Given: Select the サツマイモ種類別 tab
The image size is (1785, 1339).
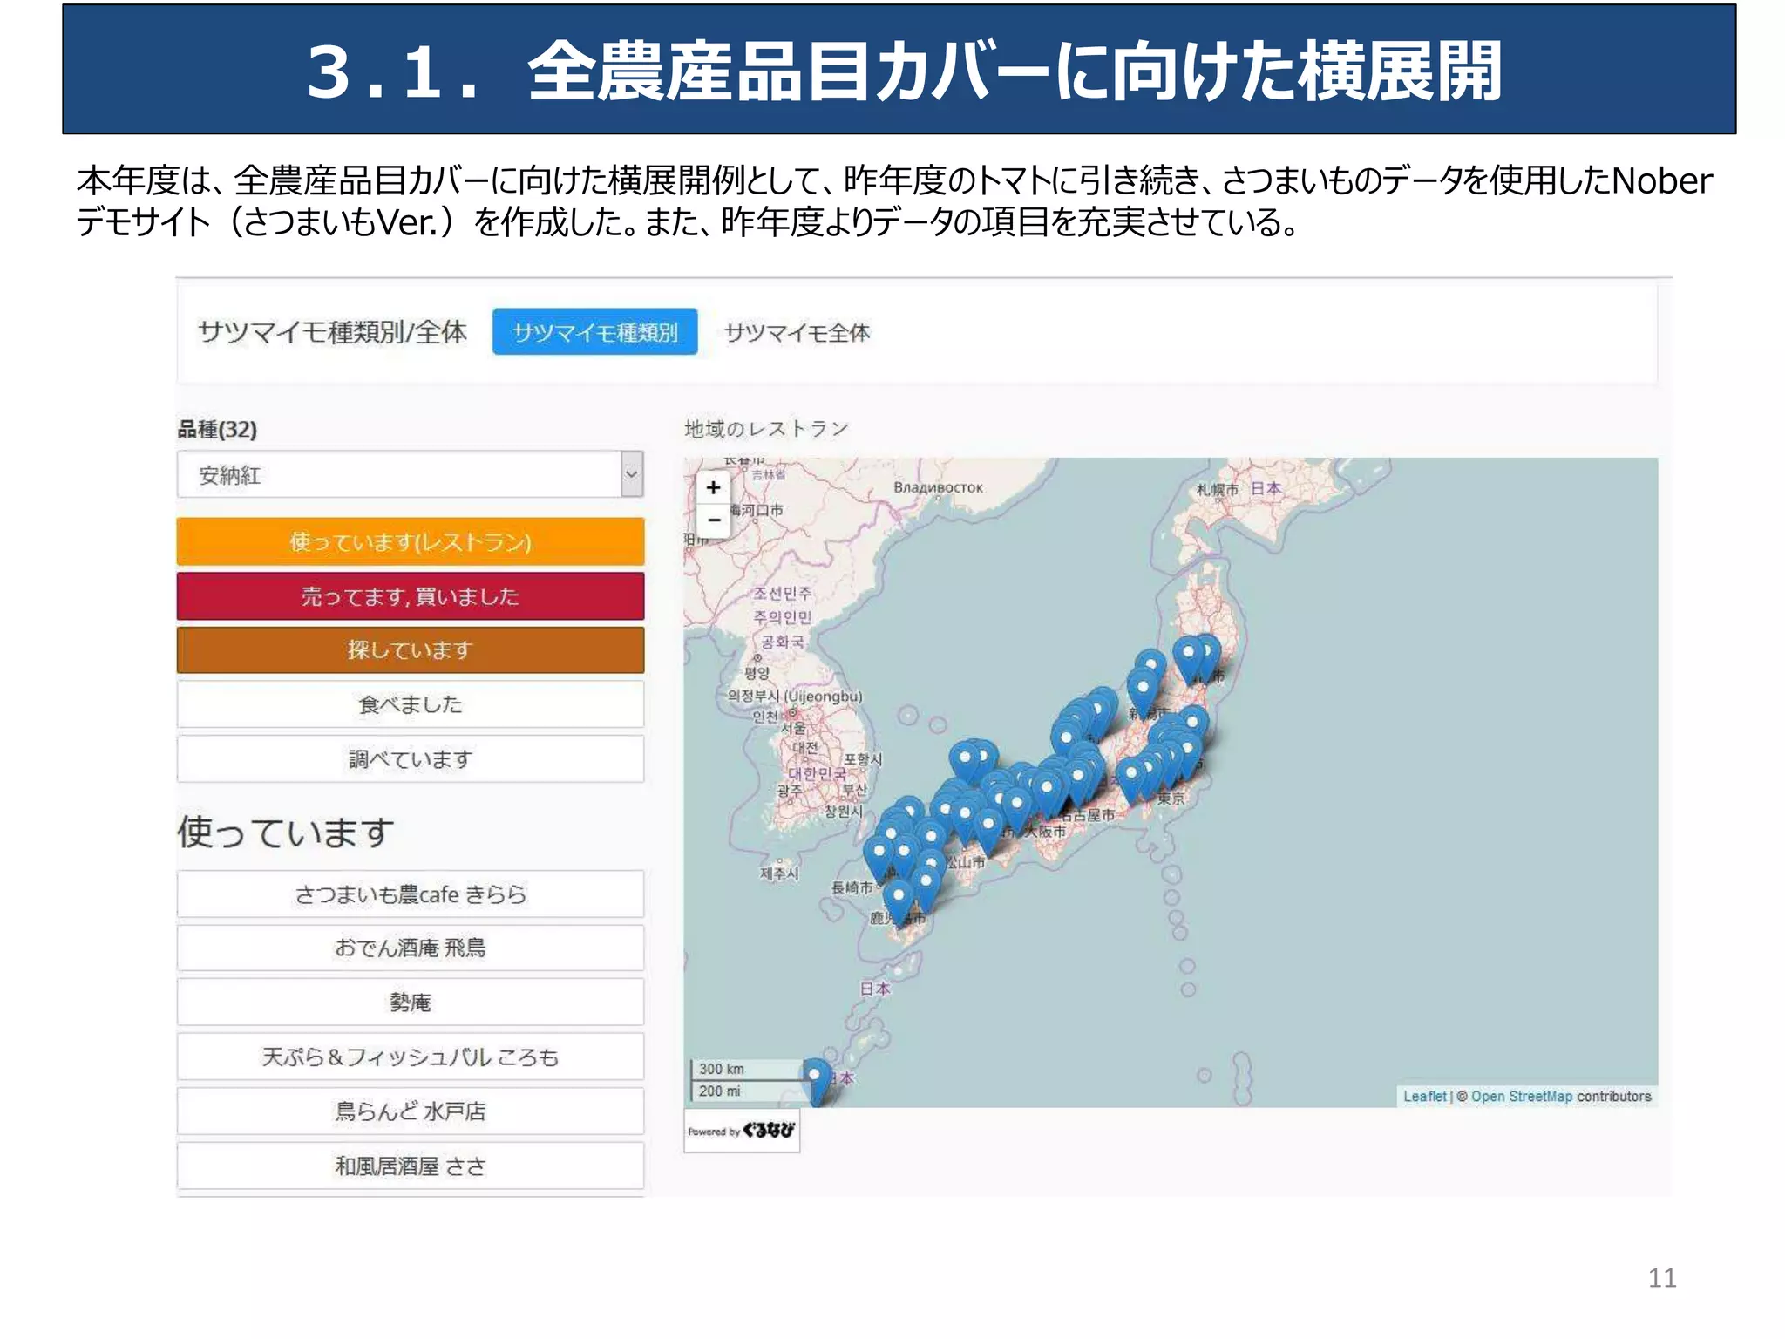Looking at the screenshot, I should pos(594,332).
